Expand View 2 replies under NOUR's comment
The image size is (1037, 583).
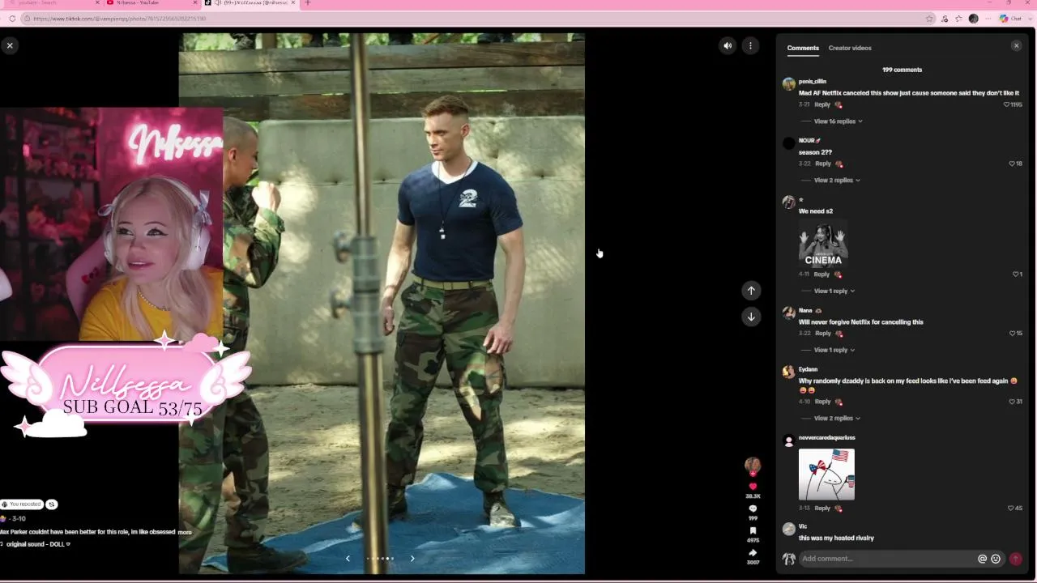pyautogui.click(x=837, y=181)
